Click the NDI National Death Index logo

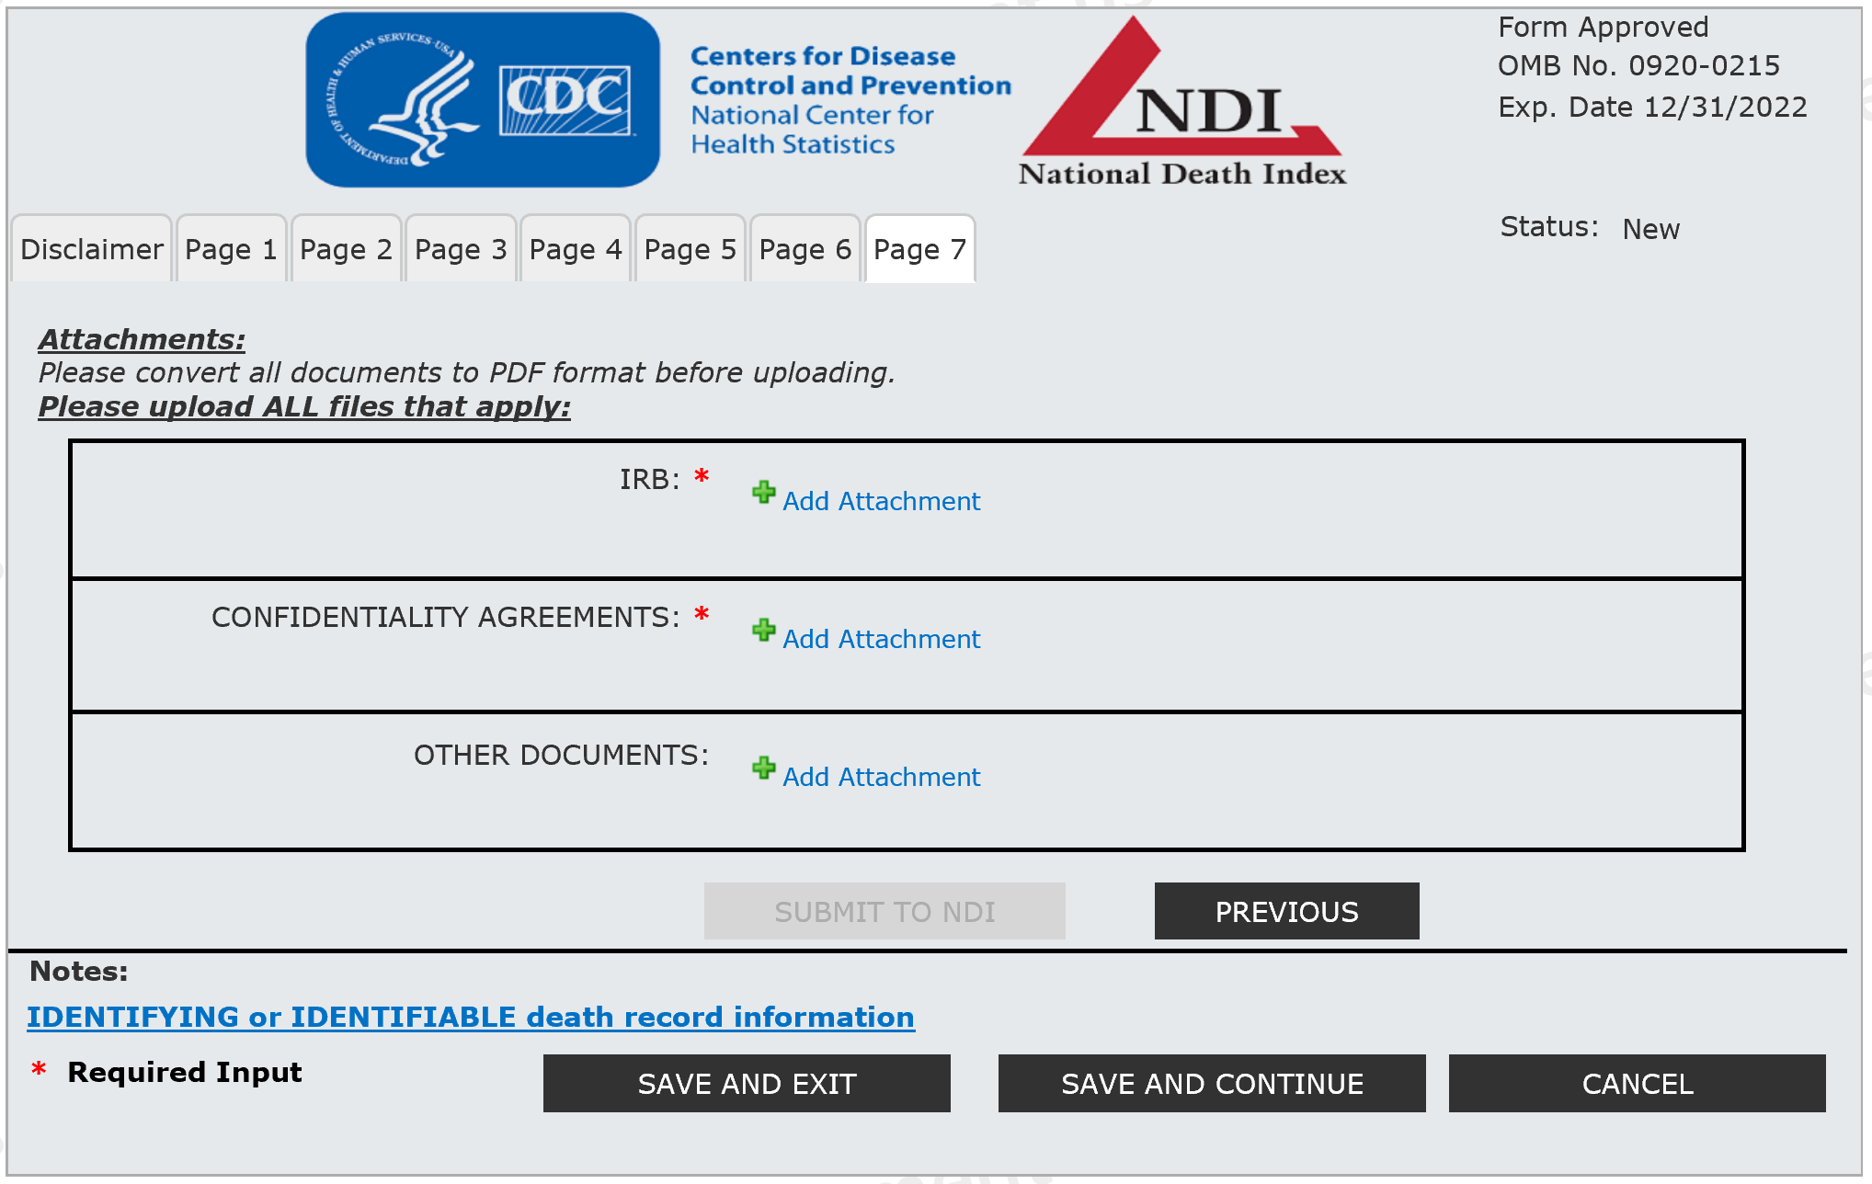pos(1181,101)
